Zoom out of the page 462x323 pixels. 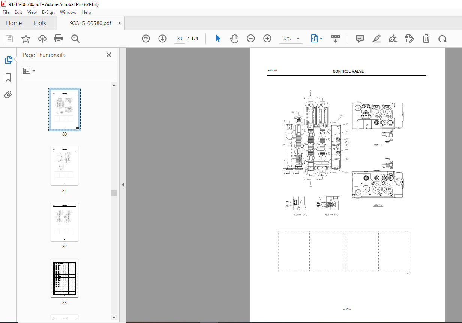(x=251, y=39)
